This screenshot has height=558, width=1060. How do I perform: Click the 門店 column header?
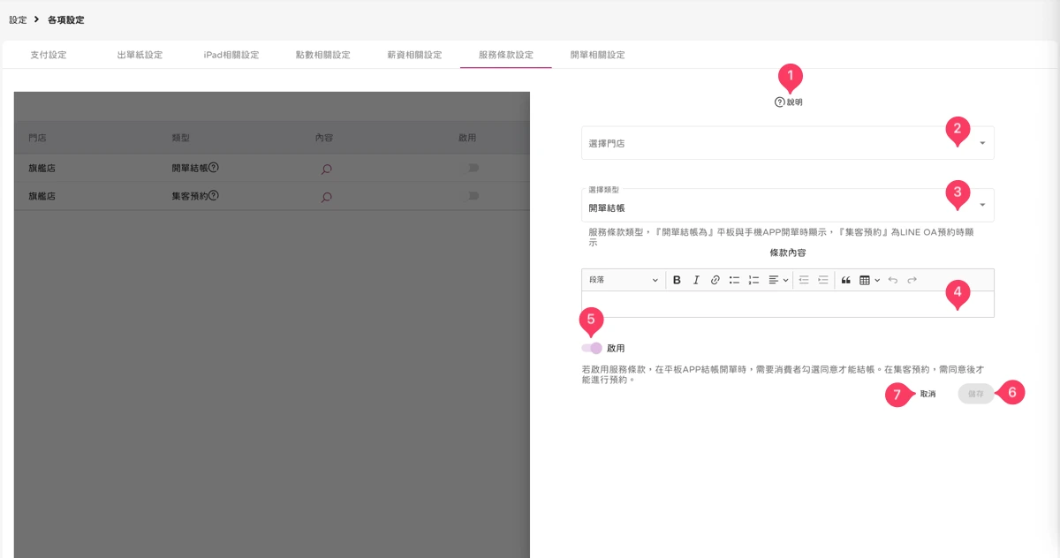[x=37, y=139]
